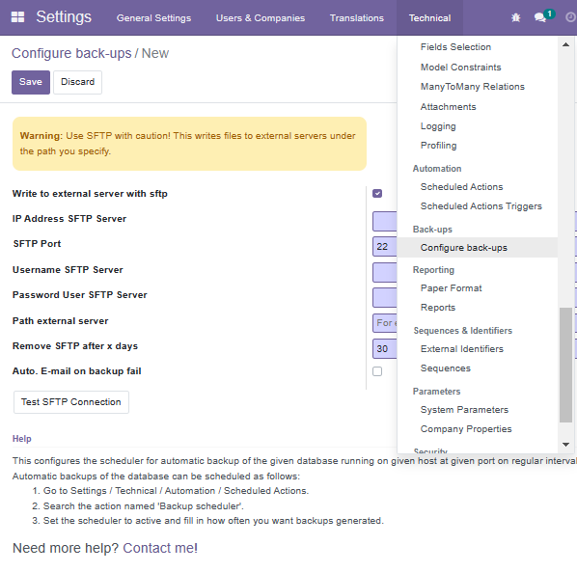577x572 pixels.
Task: Save the new backup configuration
Action: coord(31,82)
